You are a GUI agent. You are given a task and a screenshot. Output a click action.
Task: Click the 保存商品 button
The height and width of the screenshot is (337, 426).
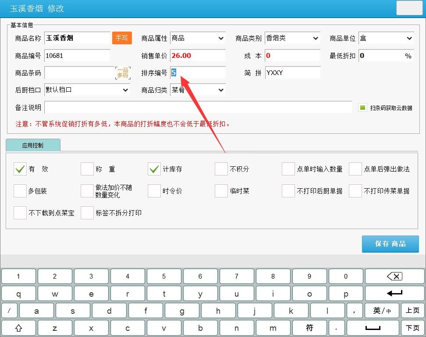390,244
